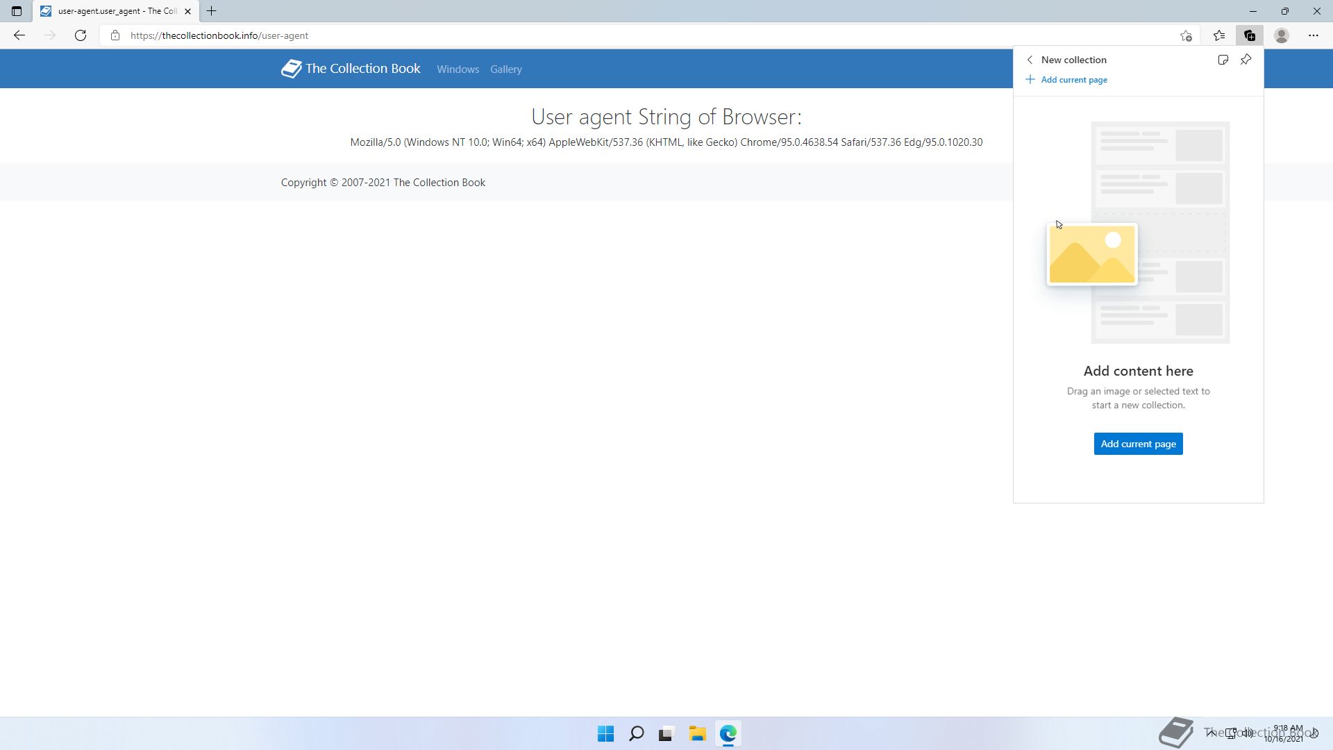Minimize the Edge browser window
The width and height of the screenshot is (1333, 750).
(1253, 11)
